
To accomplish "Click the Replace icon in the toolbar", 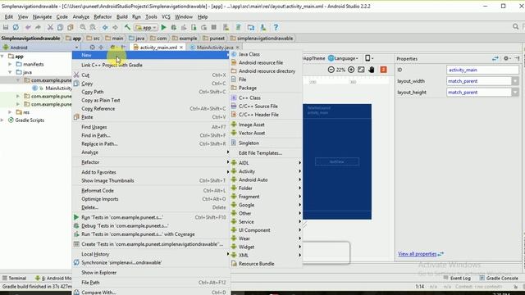I will pyautogui.click(x=93, y=27).
